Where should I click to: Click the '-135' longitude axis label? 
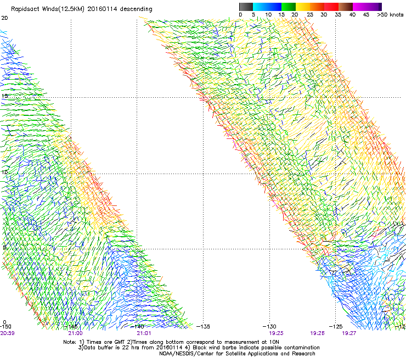pos(203,326)
